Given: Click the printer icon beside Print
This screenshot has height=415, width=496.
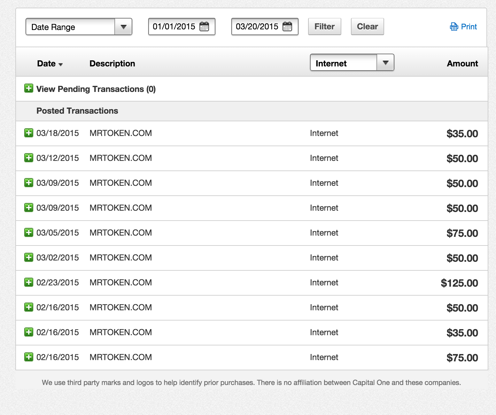Looking at the screenshot, I should tap(454, 27).
